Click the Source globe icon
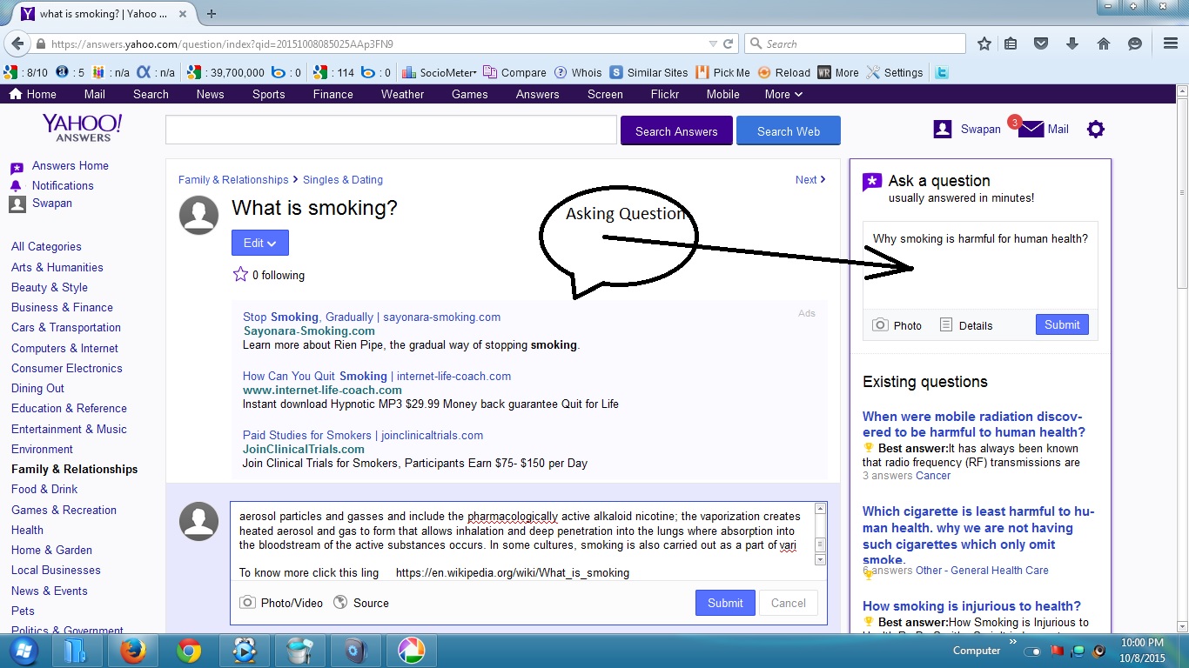The image size is (1189, 668). (x=340, y=603)
